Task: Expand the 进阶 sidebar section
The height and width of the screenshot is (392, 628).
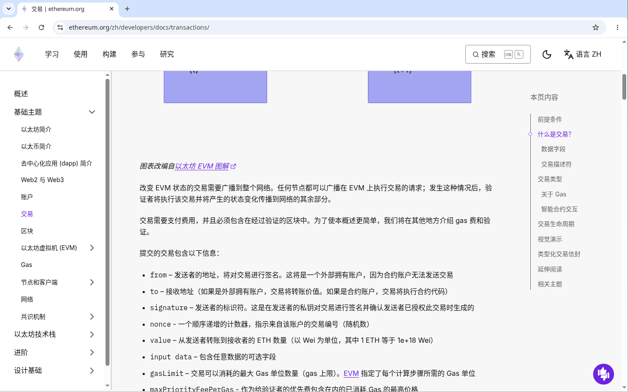Action: 92,352
